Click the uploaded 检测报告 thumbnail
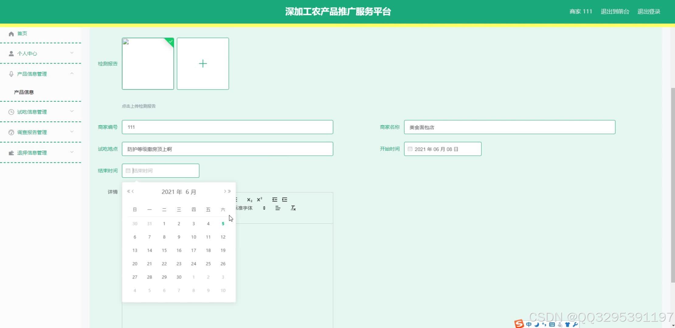This screenshot has width=675, height=328. click(x=148, y=63)
